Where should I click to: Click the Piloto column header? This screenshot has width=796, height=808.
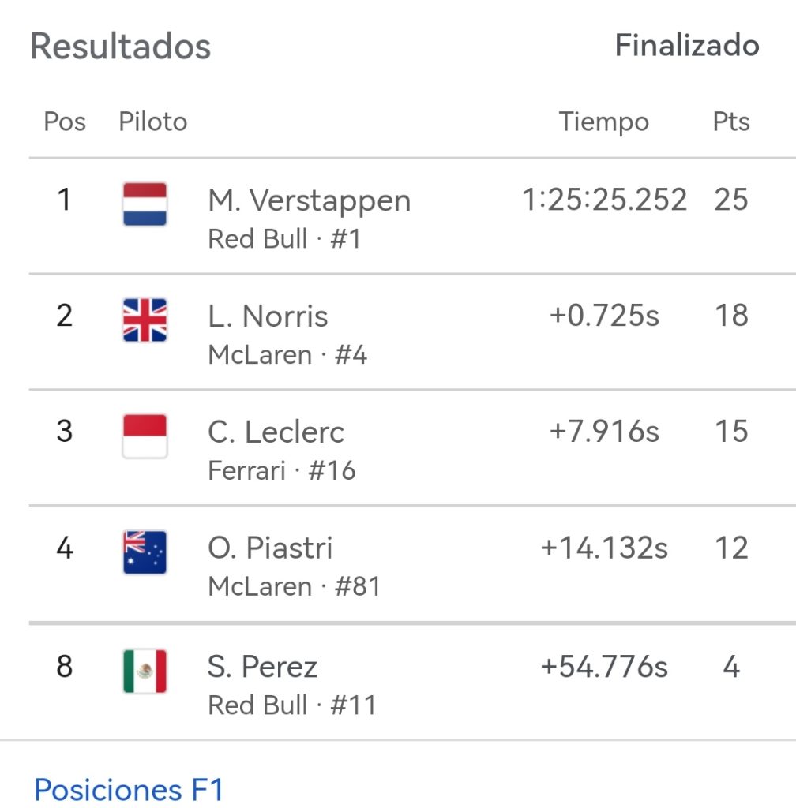click(x=152, y=122)
